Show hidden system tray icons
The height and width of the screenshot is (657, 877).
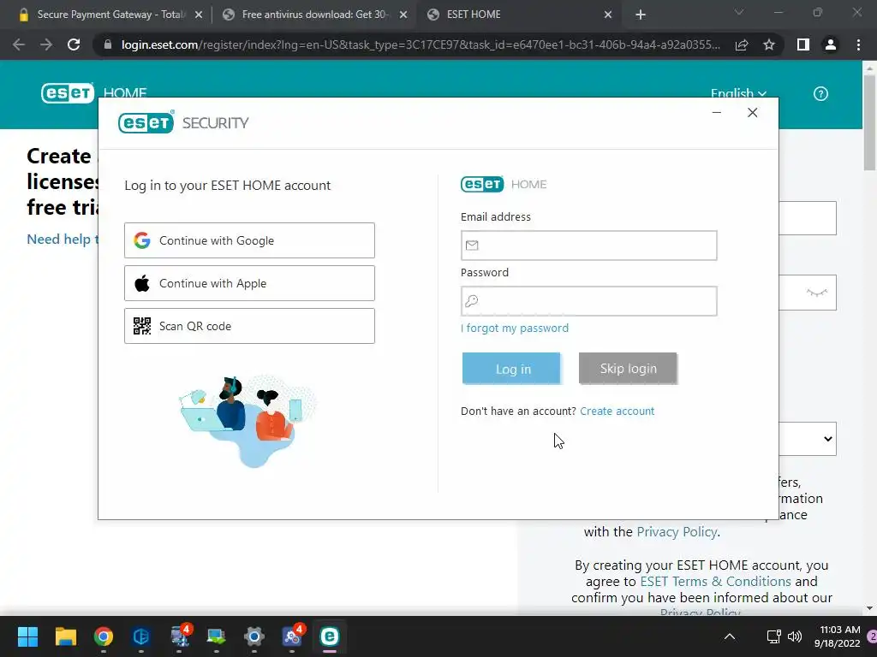[x=730, y=636]
